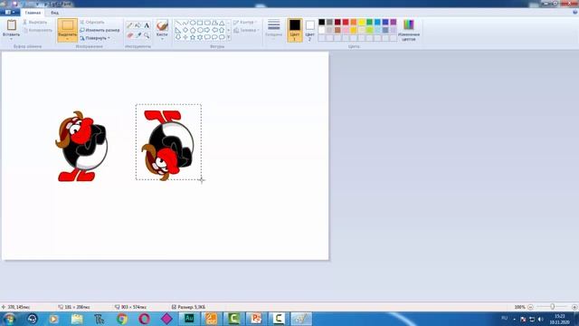The height and width of the screenshot is (326, 579).
Task: Click the Resize button
Action: [x=100, y=30]
